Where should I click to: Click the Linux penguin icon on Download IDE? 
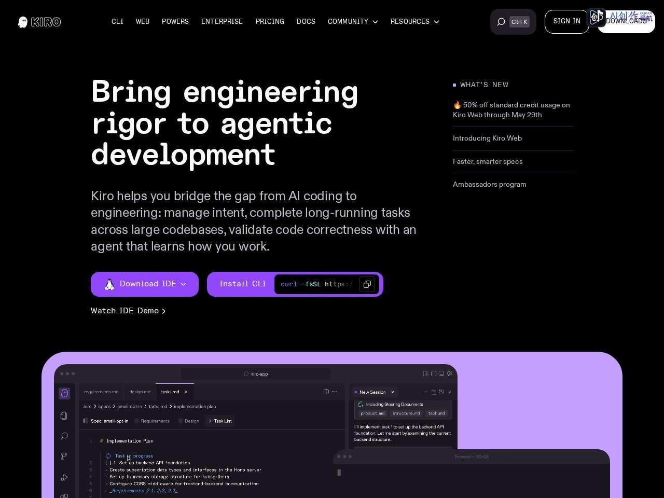pos(109,284)
